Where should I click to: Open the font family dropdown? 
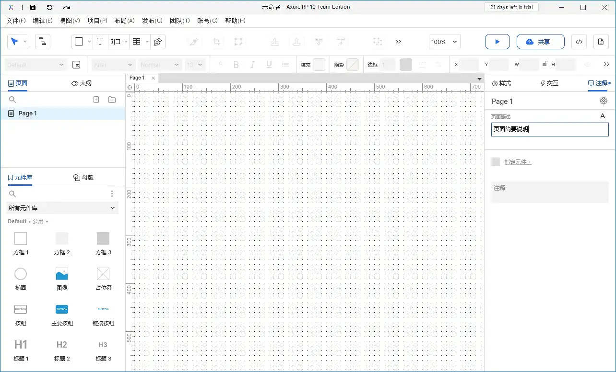point(113,64)
